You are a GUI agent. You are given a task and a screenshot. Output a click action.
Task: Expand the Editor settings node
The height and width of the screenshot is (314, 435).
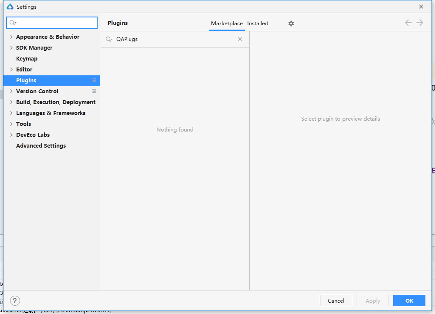11,70
